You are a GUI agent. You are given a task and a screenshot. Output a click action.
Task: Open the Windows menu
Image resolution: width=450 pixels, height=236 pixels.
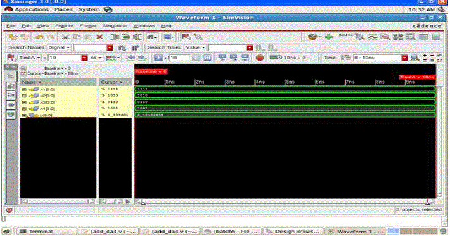[x=144, y=26]
